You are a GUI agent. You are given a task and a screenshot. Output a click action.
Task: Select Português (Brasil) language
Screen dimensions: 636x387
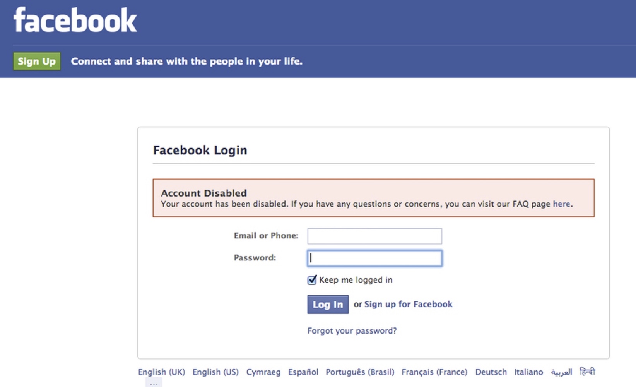(360, 372)
